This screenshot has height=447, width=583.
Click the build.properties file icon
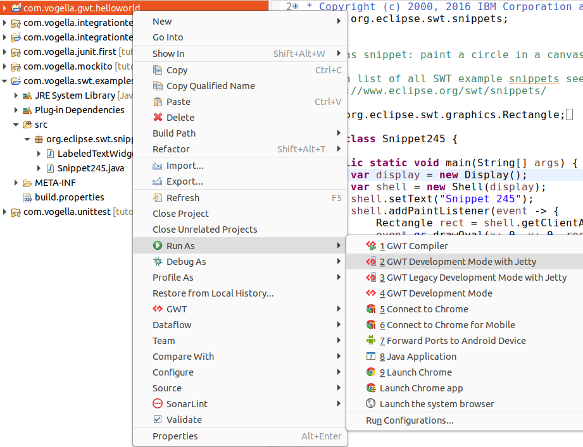27,197
